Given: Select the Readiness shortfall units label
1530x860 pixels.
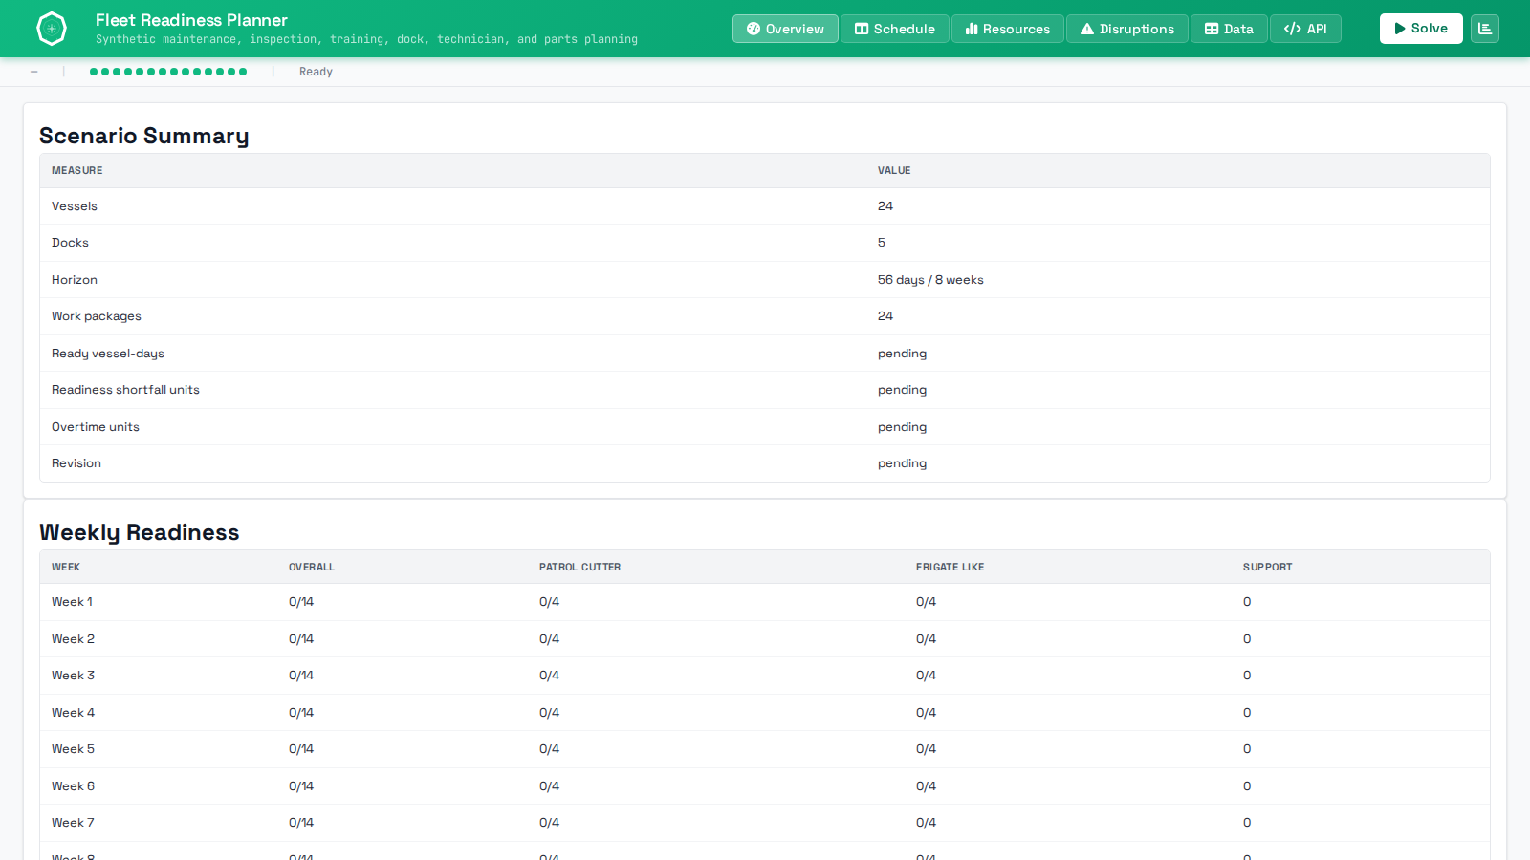Looking at the screenshot, I should click(x=125, y=390).
